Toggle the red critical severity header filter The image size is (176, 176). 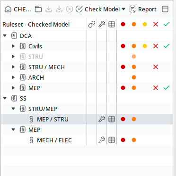tap(123, 24)
